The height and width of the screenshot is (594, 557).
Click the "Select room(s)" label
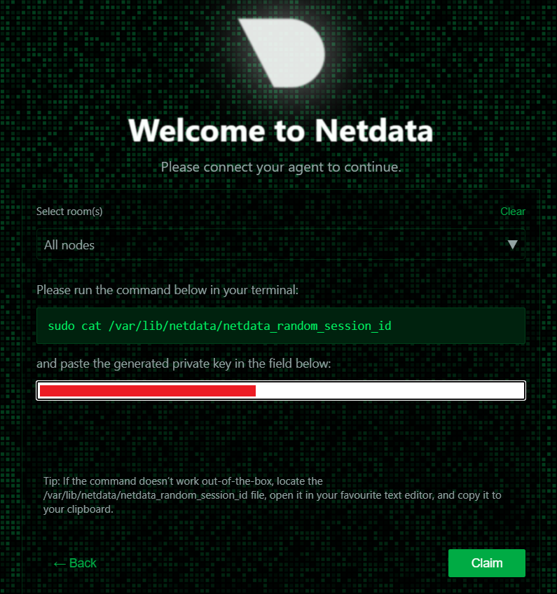pos(69,212)
